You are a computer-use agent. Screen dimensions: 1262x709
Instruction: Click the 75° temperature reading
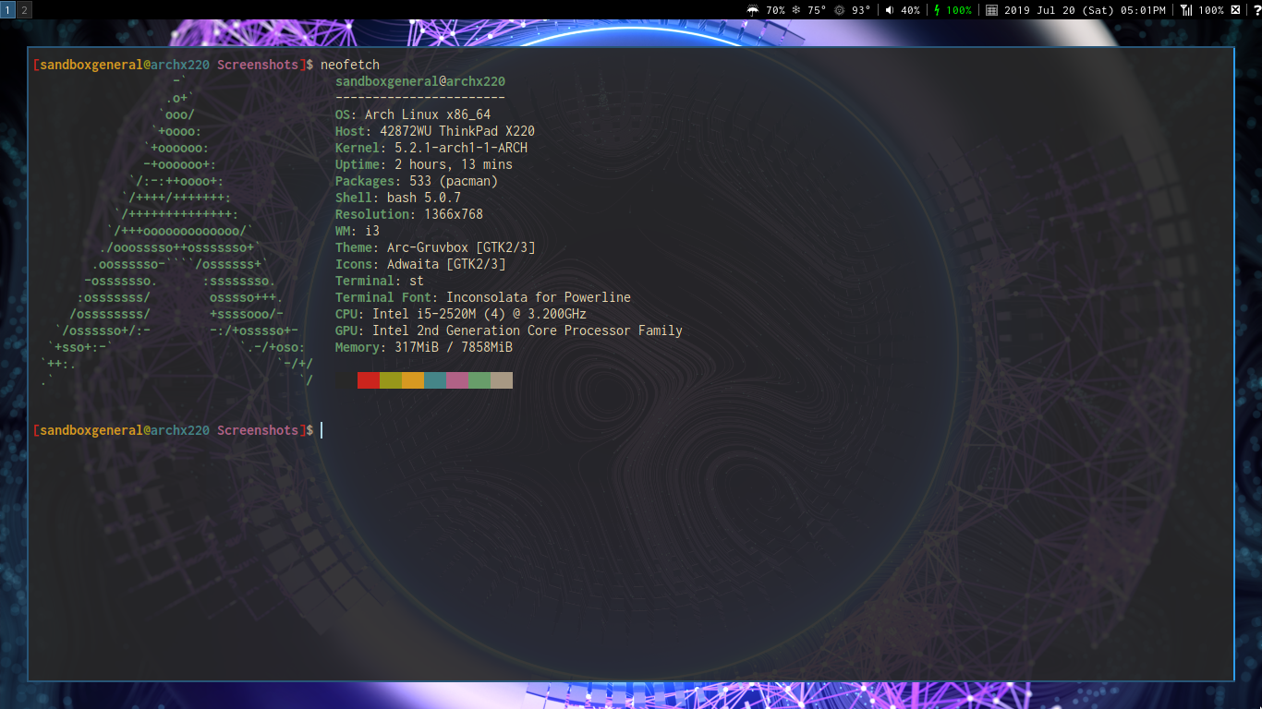(x=817, y=10)
